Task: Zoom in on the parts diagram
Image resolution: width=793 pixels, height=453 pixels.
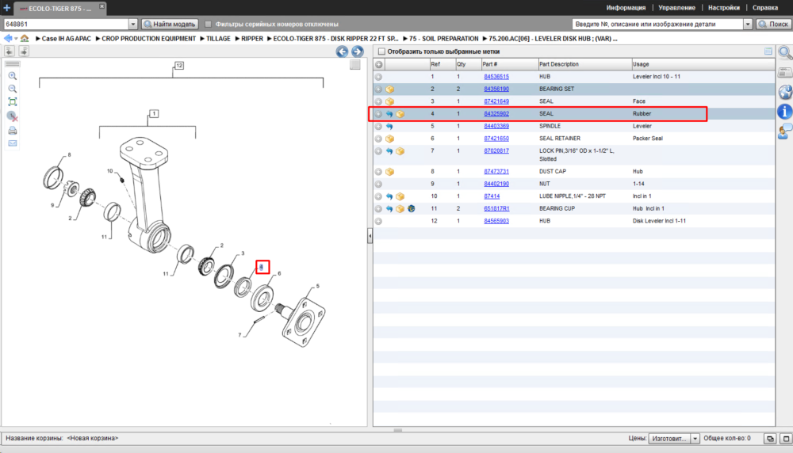Action: point(13,76)
